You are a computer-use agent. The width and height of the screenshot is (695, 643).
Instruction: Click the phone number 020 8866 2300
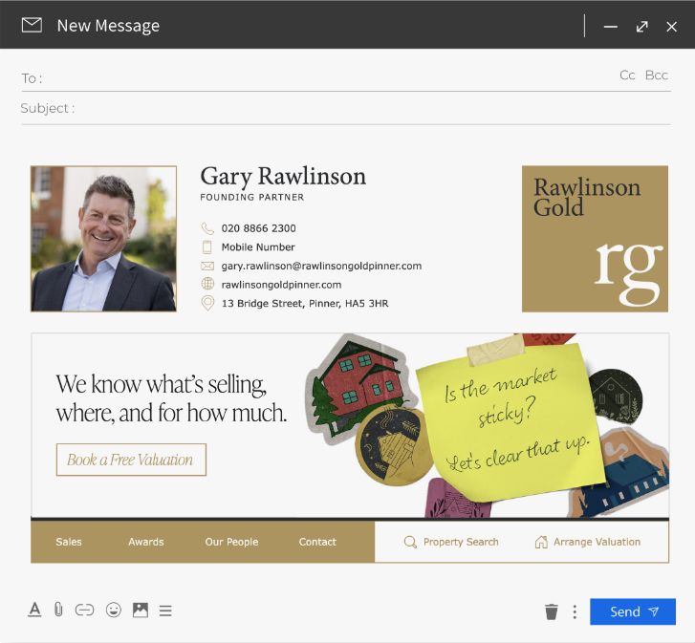258,228
